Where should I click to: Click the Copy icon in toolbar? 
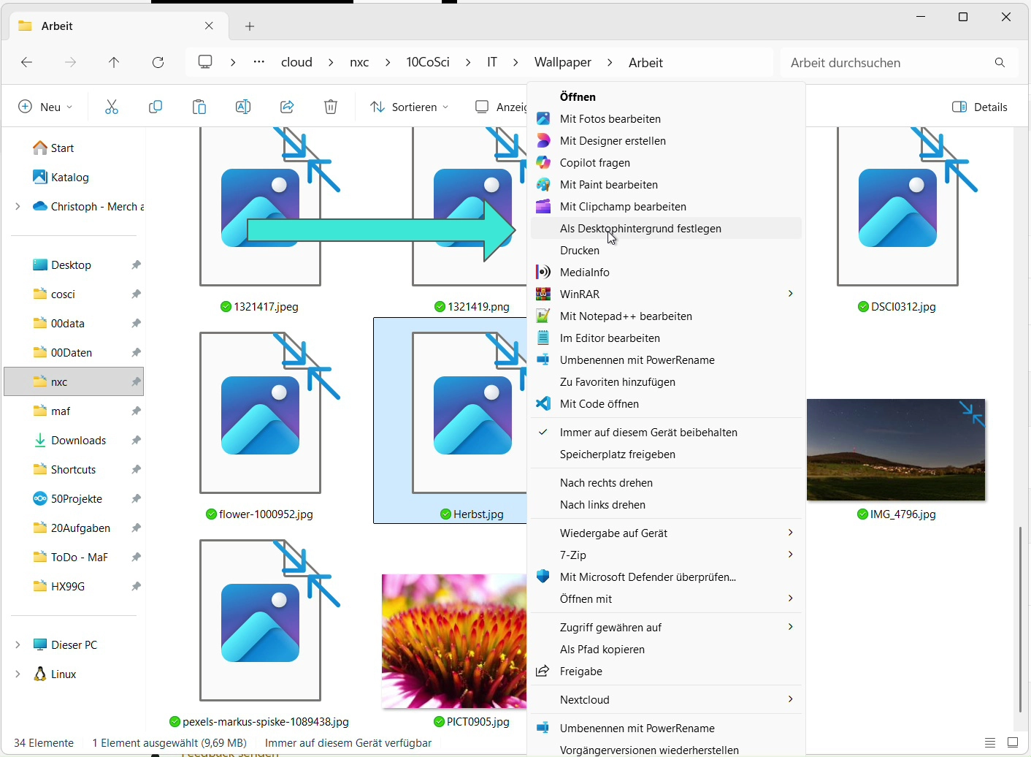point(156,107)
